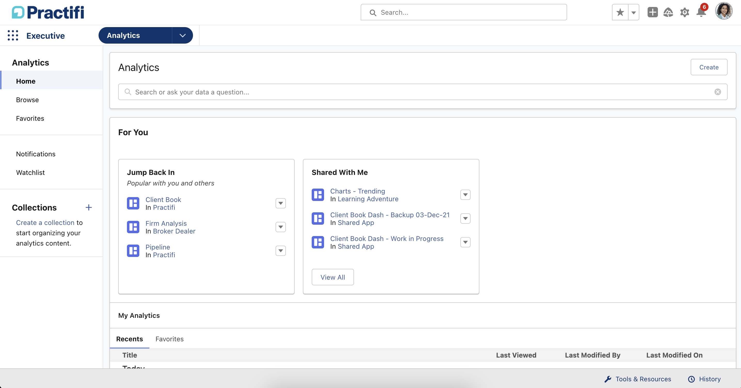Screen dimensions: 741x388
Task: Click View All in Shared With Me
Action: (333, 277)
